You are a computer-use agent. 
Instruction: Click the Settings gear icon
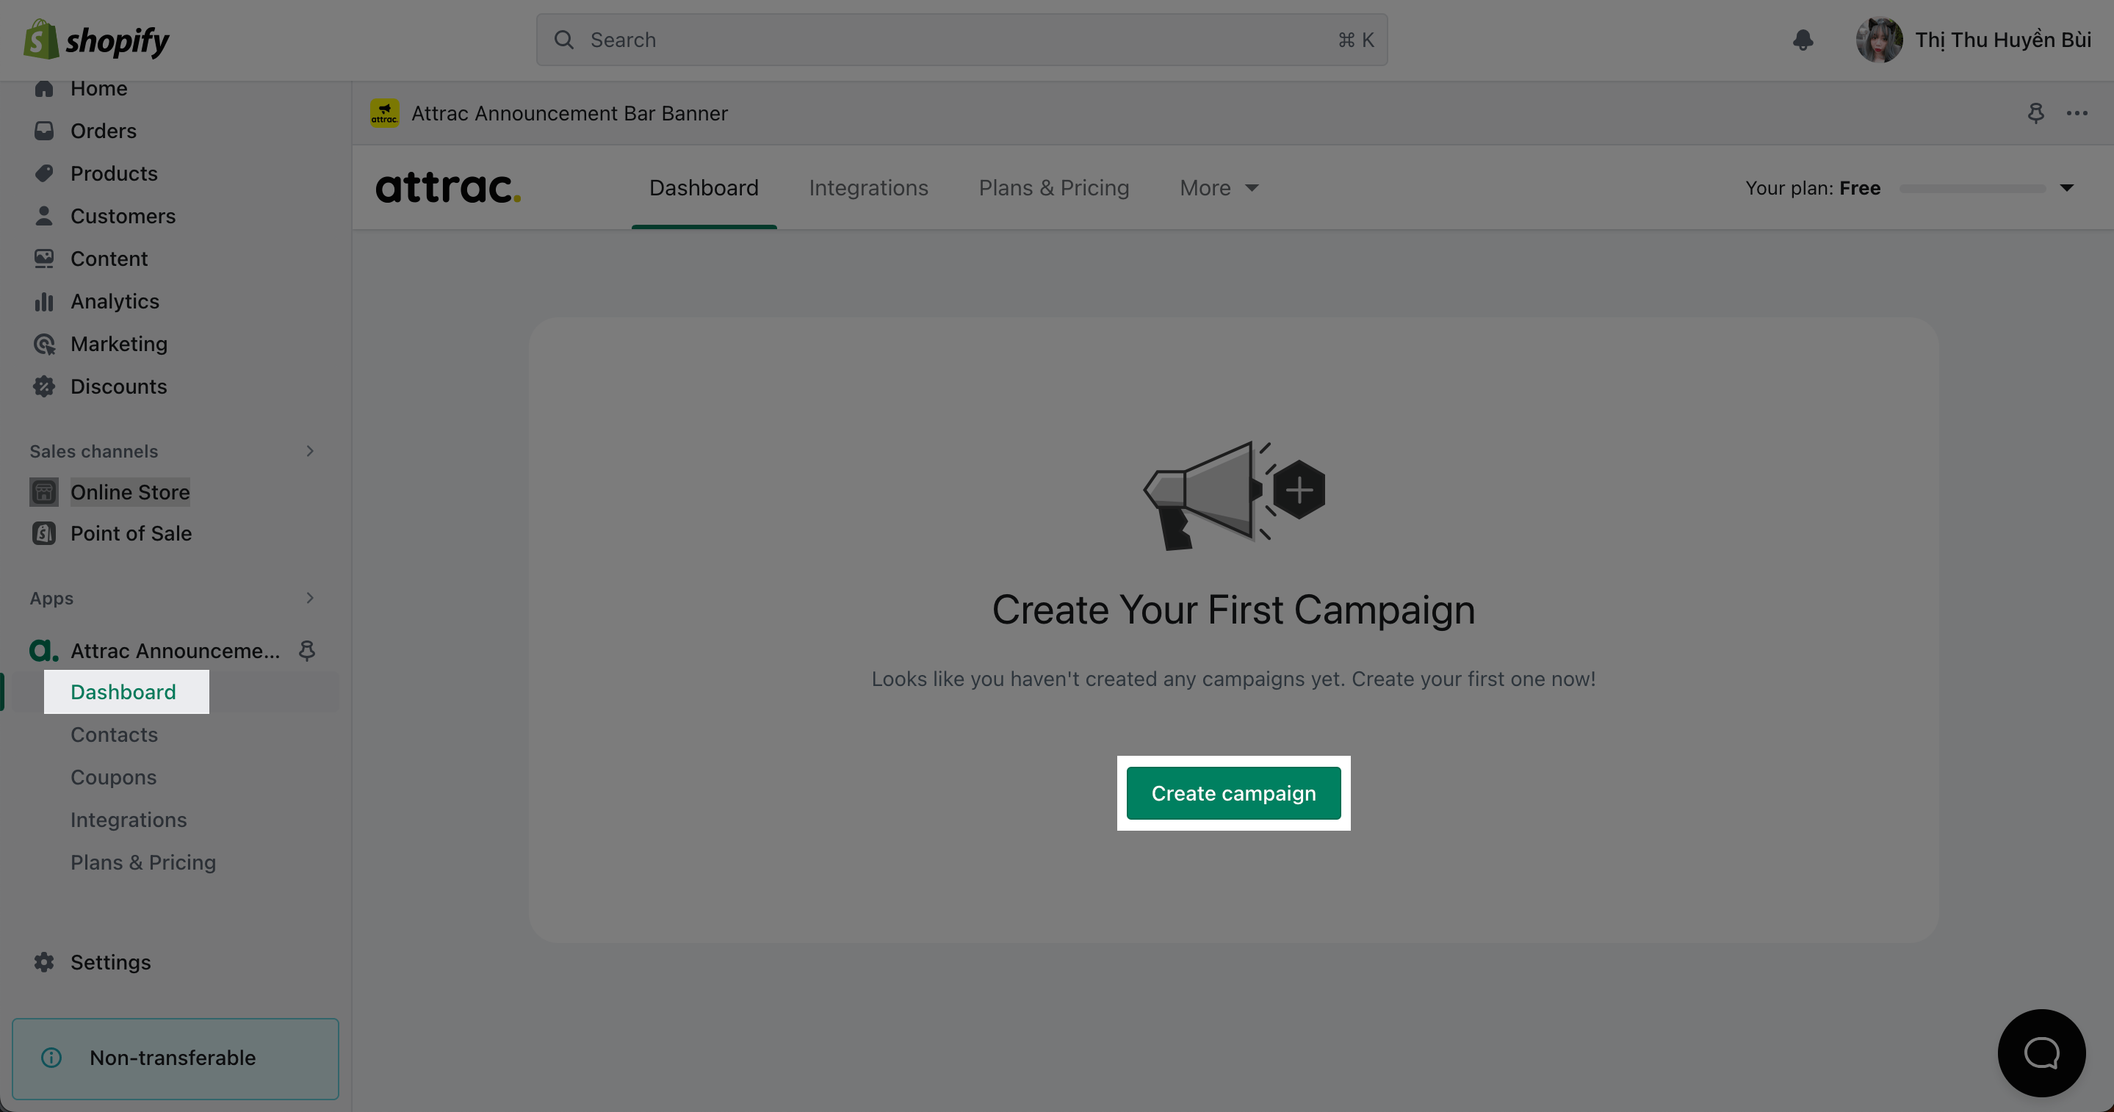(x=44, y=962)
